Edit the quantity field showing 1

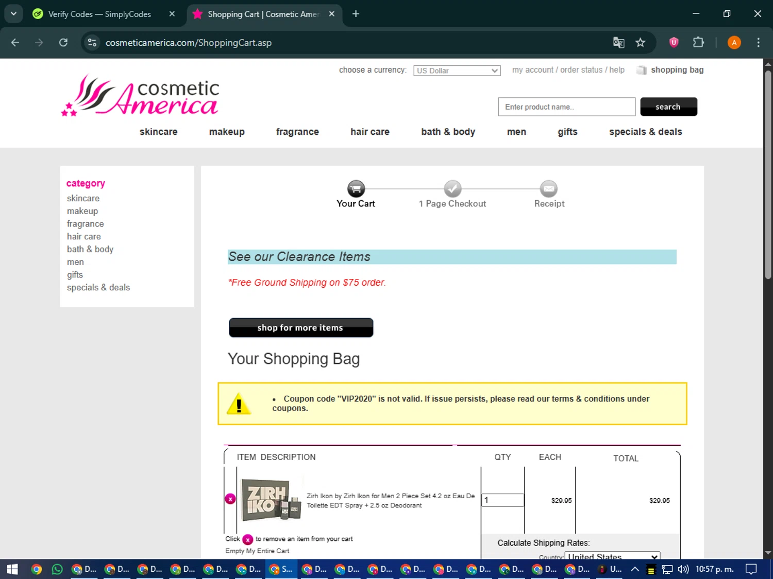click(503, 500)
